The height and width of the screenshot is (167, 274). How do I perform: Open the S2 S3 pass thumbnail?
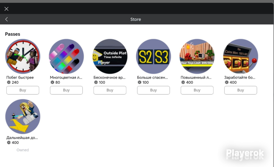[x=153, y=56]
